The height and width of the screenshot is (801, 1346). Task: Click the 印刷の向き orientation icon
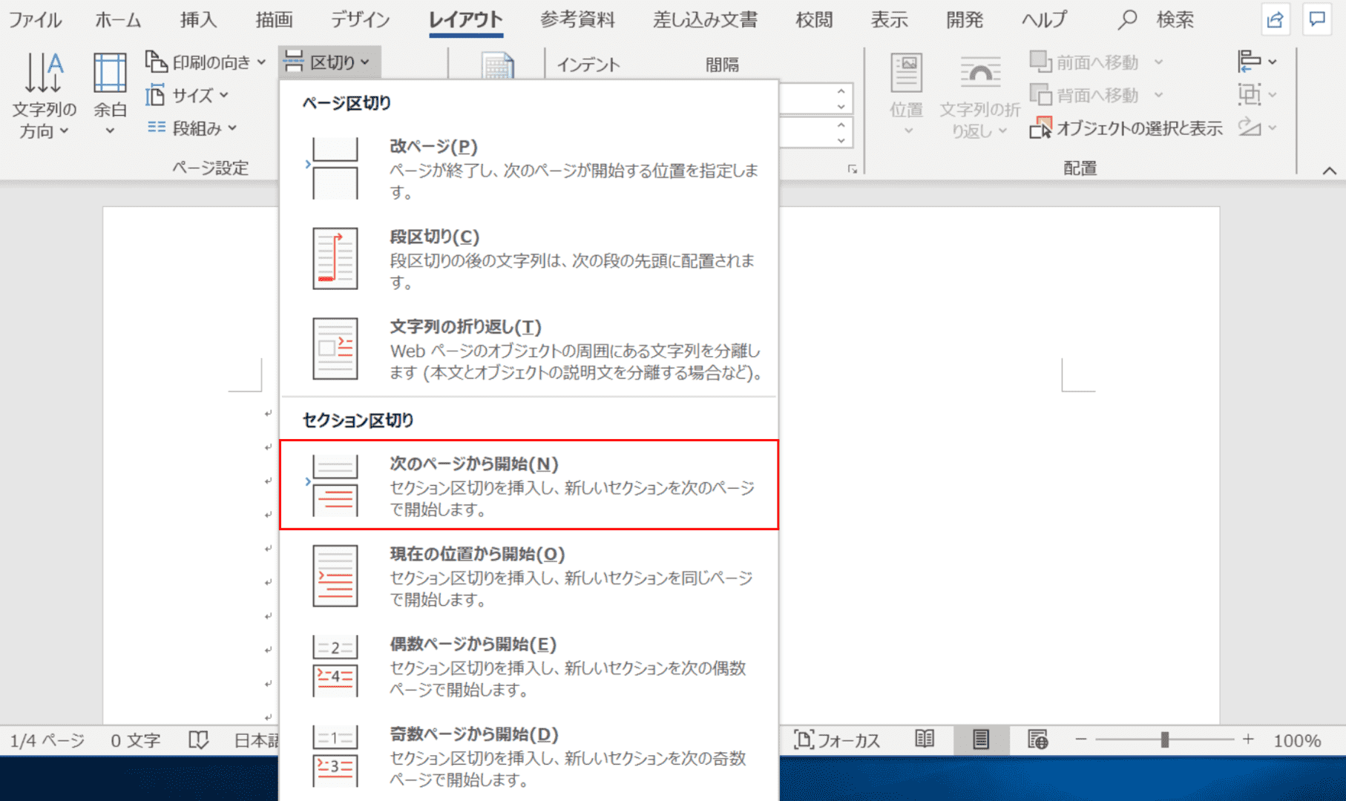[x=156, y=62]
